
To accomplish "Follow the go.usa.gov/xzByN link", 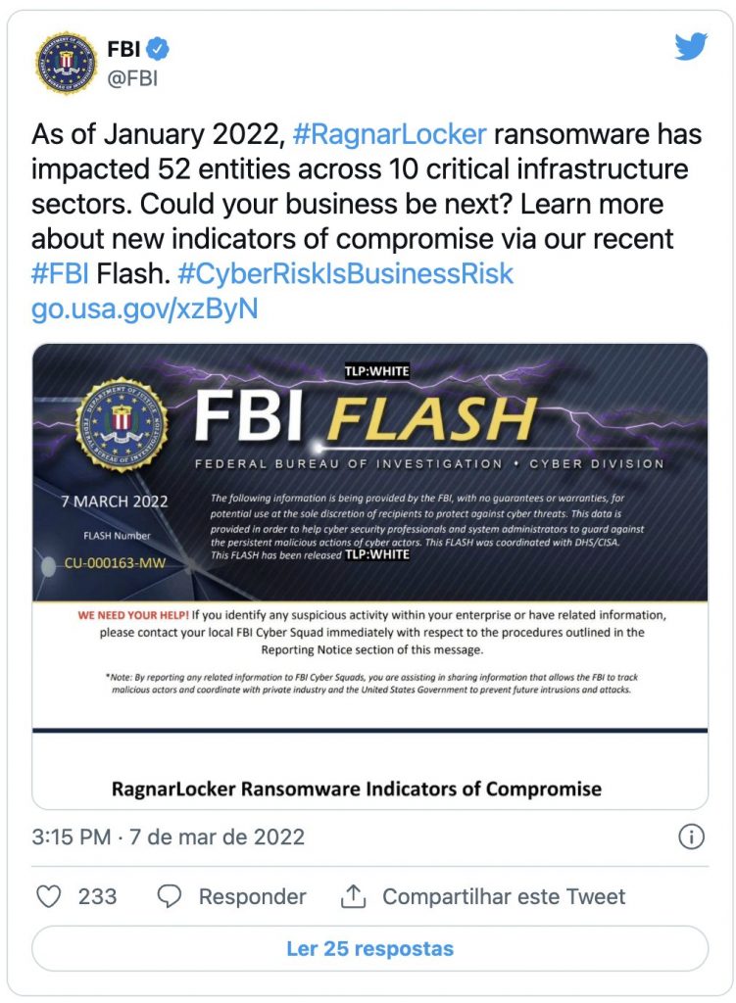I will point(145,309).
